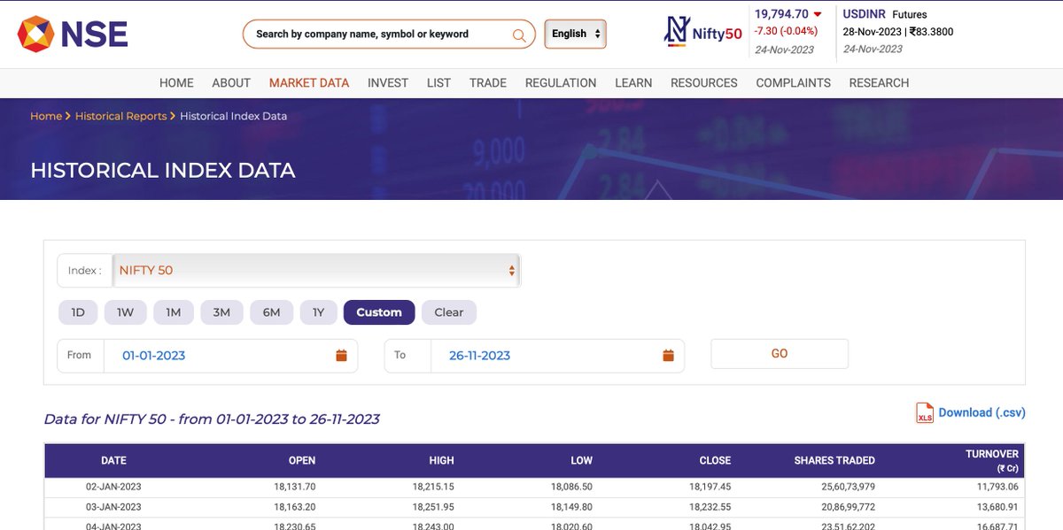Open the From date calendar icon
The image size is (1063, 530).
pyautogui.click(x=341, y=356)
